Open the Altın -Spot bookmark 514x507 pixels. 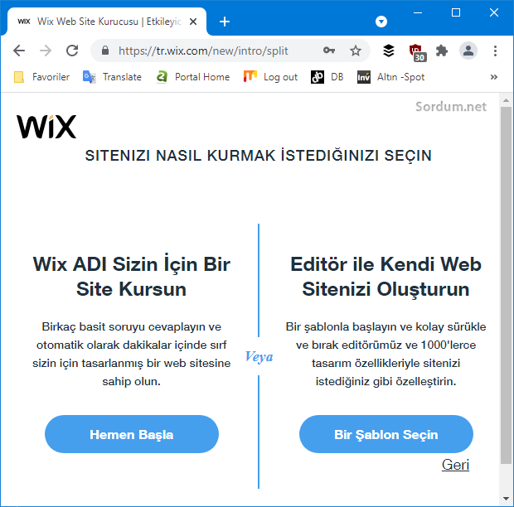[390, 77]
